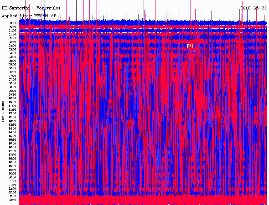Image resolution: width=269 pixels, height=205 pixels.
Task: Pick the 20:00 time marker
Action: [12, 173]
